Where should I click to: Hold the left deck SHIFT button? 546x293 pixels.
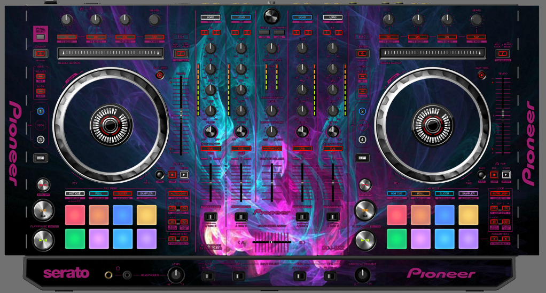coord(41,158)
